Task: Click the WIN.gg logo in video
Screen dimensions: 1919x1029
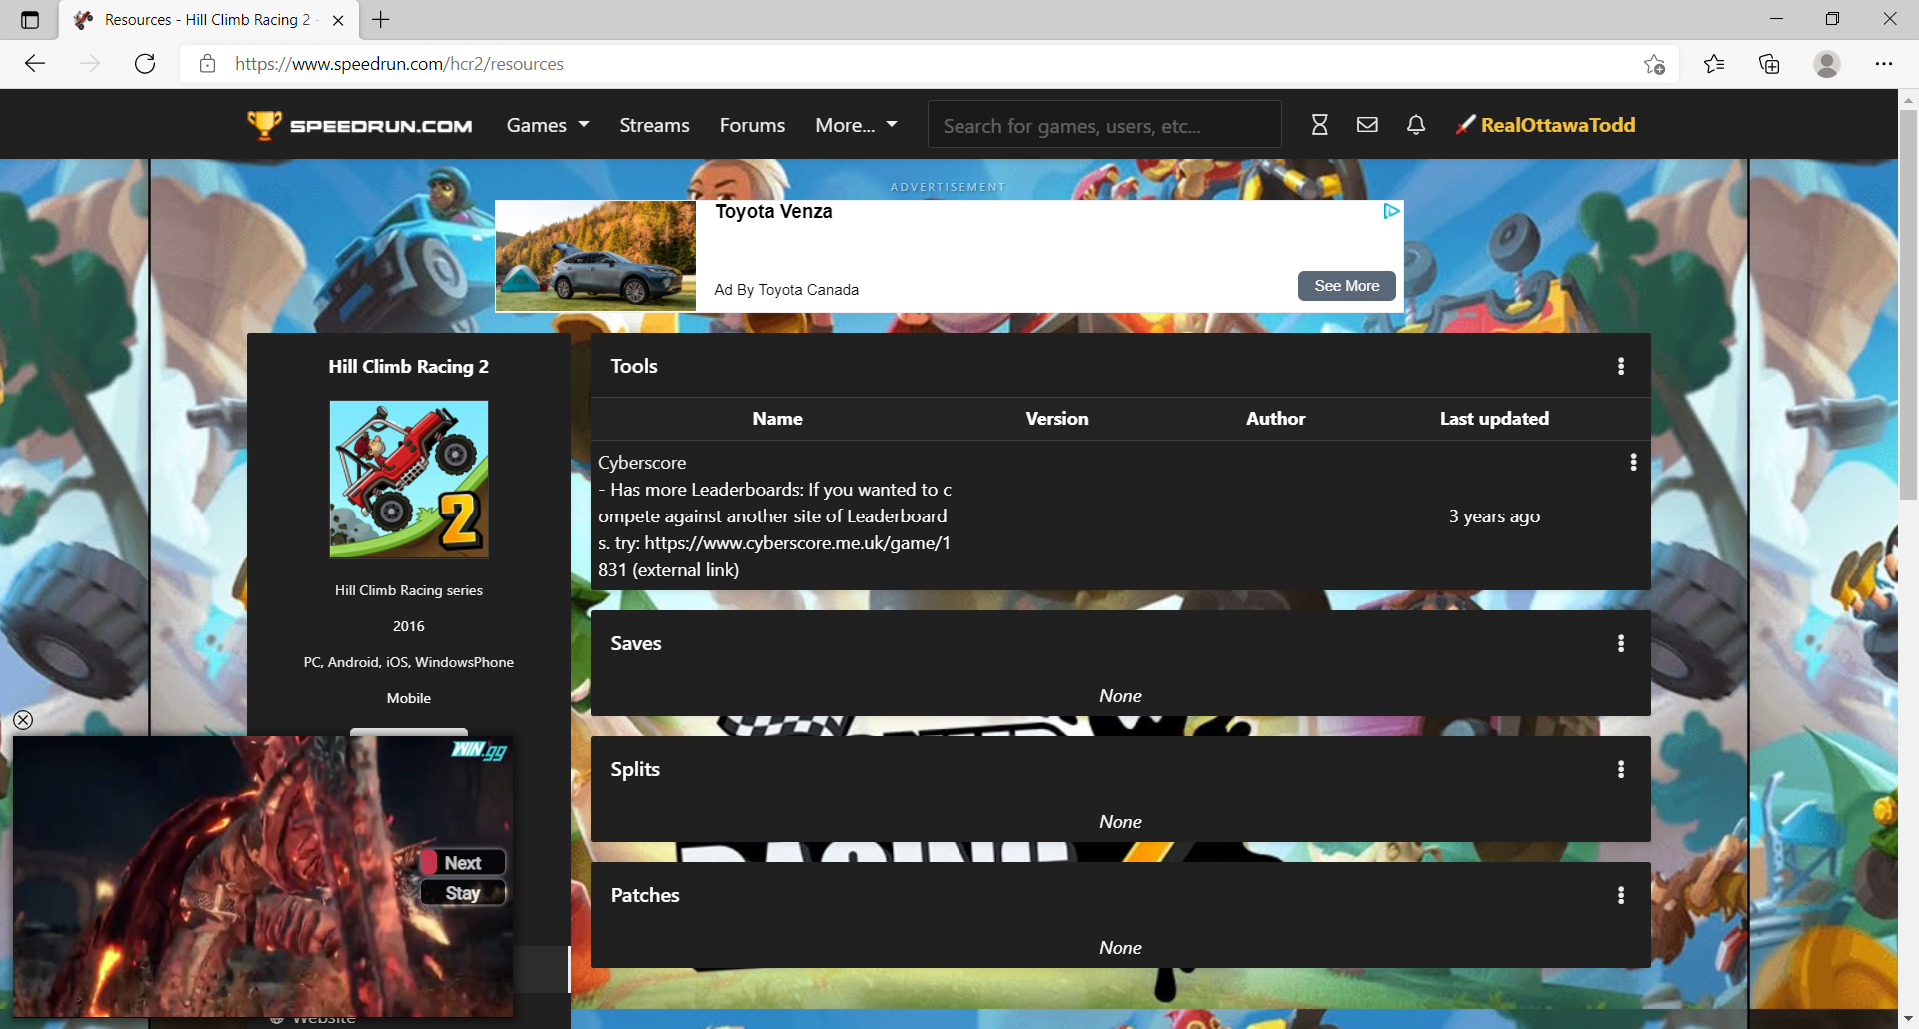Action: click(480, 750)
